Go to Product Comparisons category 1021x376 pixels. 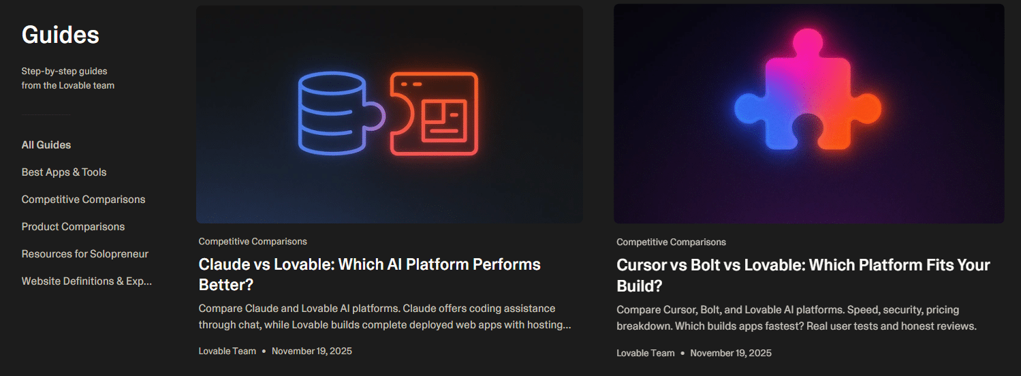click(x=73, y=227)
